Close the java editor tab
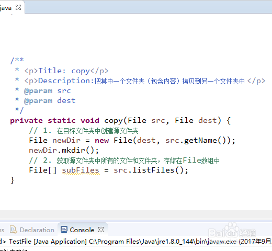 click(18, 7)
